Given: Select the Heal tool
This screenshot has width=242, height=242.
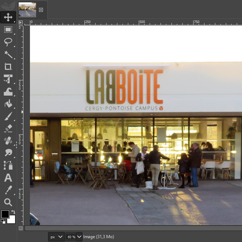Looking at the screenshot, I should pos(8,141).
